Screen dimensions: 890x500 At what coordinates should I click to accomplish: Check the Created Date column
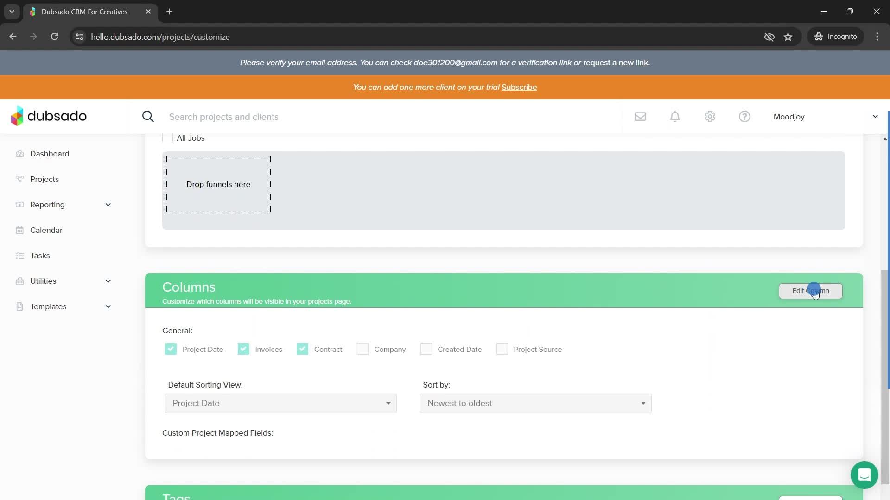[426, 349]
